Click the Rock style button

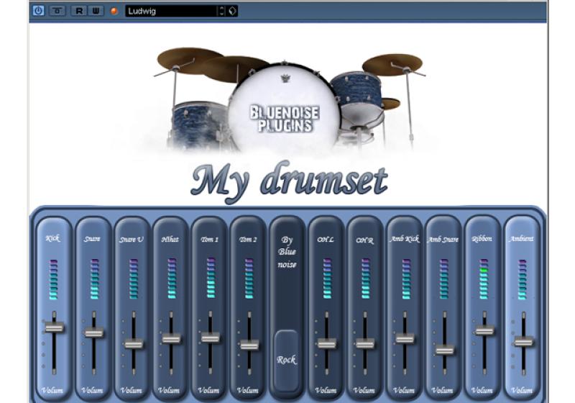[x=287, y=359]
